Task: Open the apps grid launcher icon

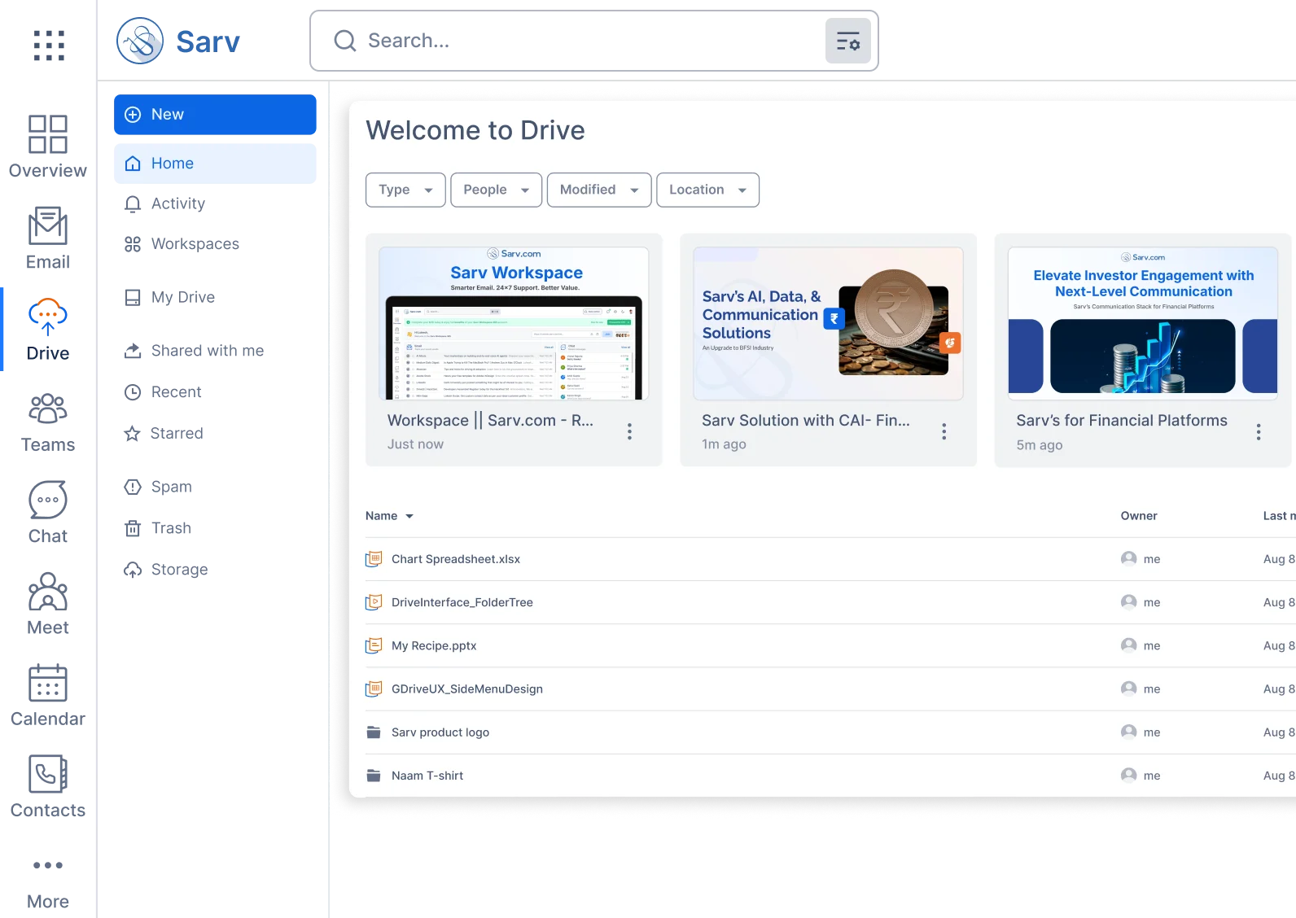Action: pyautogui.click(x=49, y=46)
